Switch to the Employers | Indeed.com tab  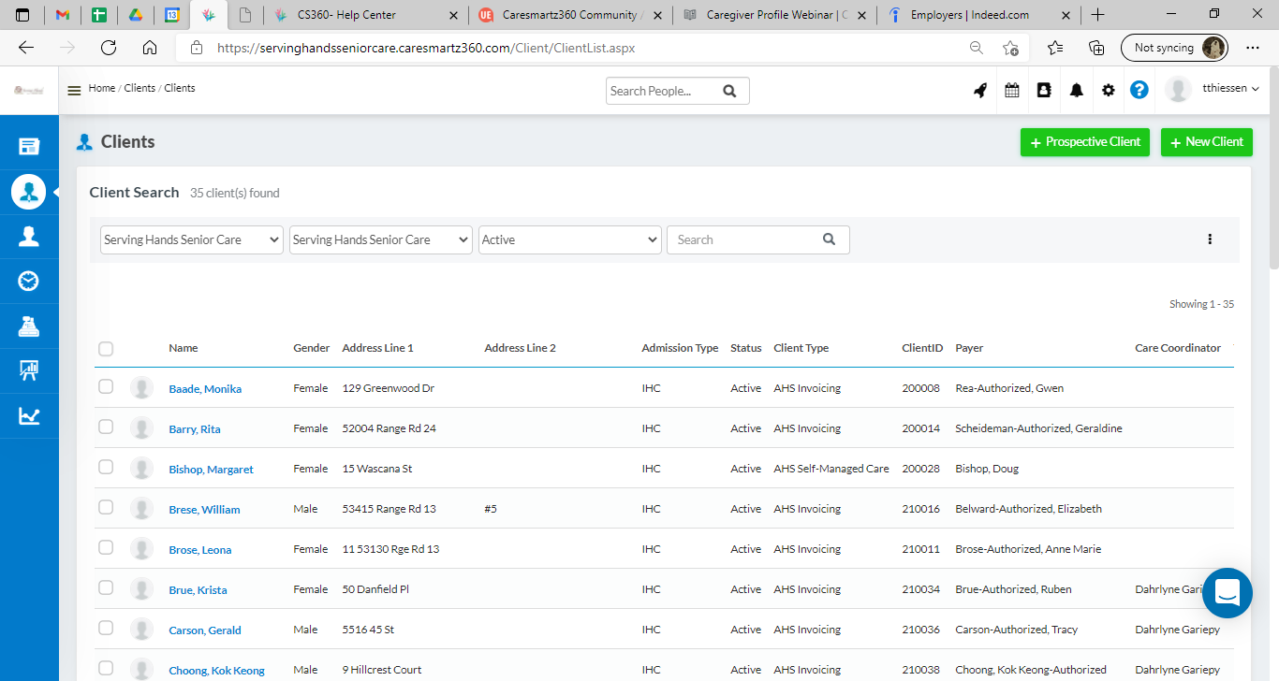coord(969,15)
